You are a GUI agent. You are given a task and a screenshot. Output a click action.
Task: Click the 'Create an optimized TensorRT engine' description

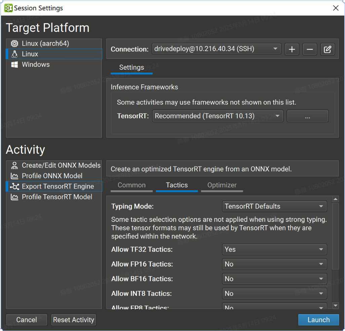point(201,169)
